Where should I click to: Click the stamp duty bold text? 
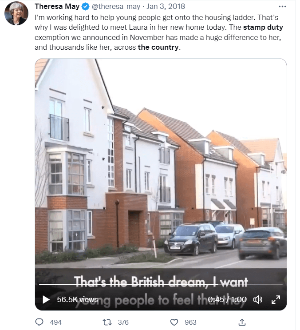coord(263,28)
